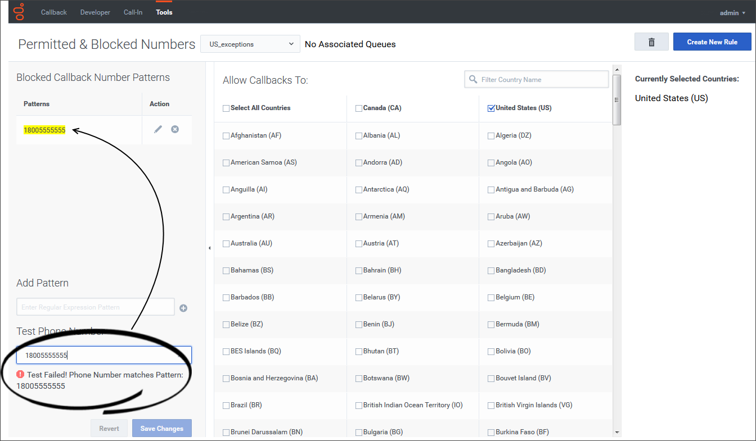Open the Call-In section

[132, 11]
